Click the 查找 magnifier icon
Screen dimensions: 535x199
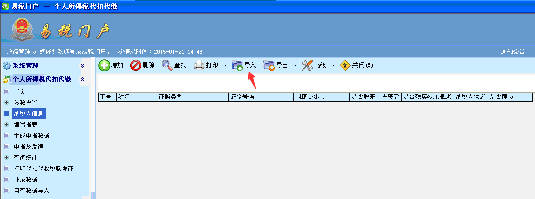(x=167, y=65)
